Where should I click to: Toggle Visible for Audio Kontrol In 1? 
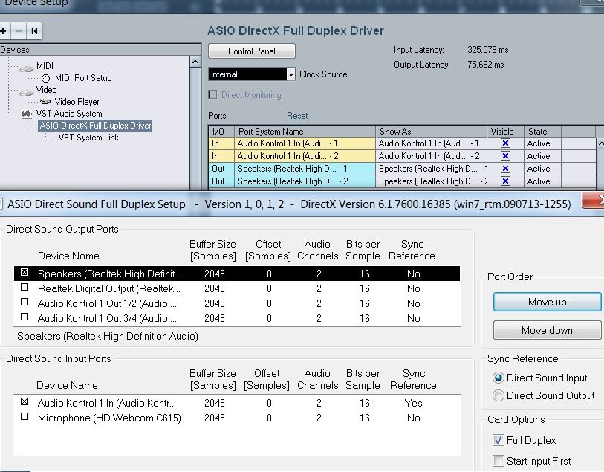pos(505,143)
